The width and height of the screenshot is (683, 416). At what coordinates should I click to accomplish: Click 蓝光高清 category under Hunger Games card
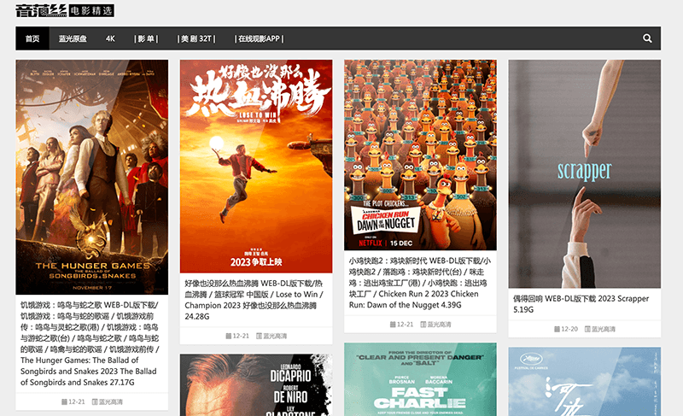[108, 401]
